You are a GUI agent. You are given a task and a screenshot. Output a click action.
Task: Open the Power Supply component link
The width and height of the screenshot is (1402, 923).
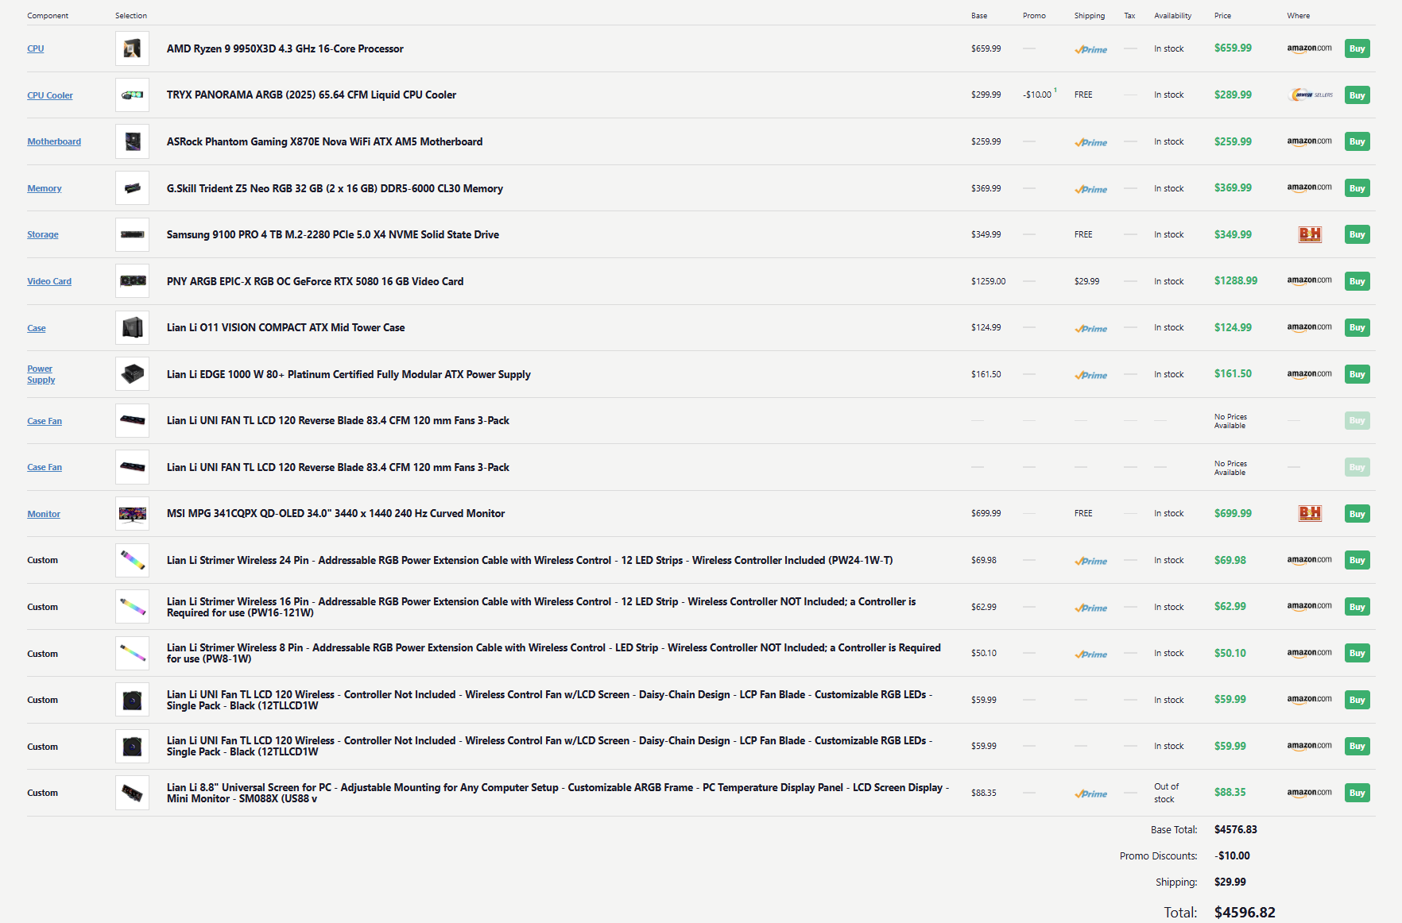[41, 374]
